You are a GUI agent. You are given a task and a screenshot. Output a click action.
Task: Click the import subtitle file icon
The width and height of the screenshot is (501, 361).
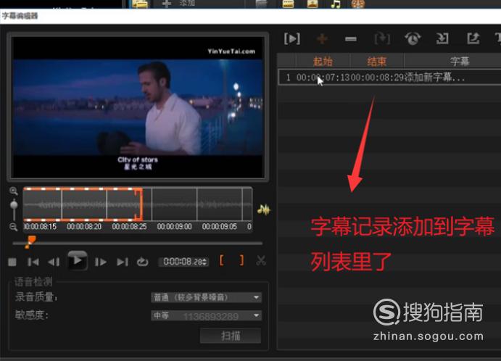point(442,38)
